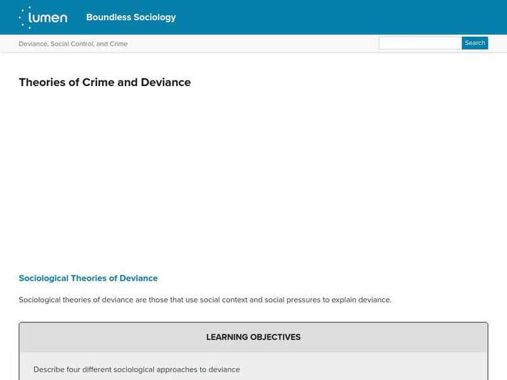Click the Lumen logo
The width and height of the screenshot is (507, 380).
click(x=43, y=18)
